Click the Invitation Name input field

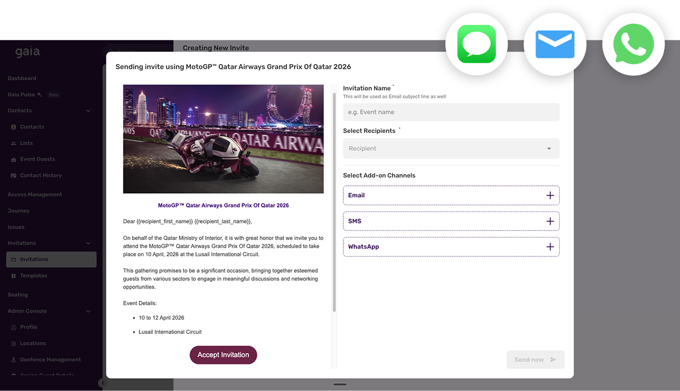click(x=451, y=112)
